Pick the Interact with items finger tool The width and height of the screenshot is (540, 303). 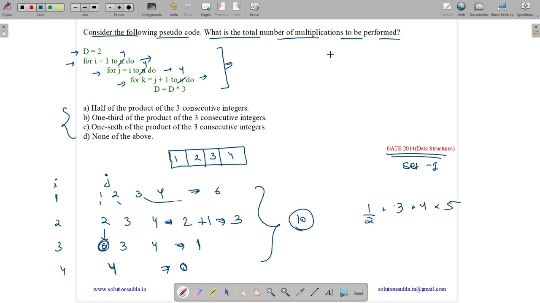(x=242, y=292)
